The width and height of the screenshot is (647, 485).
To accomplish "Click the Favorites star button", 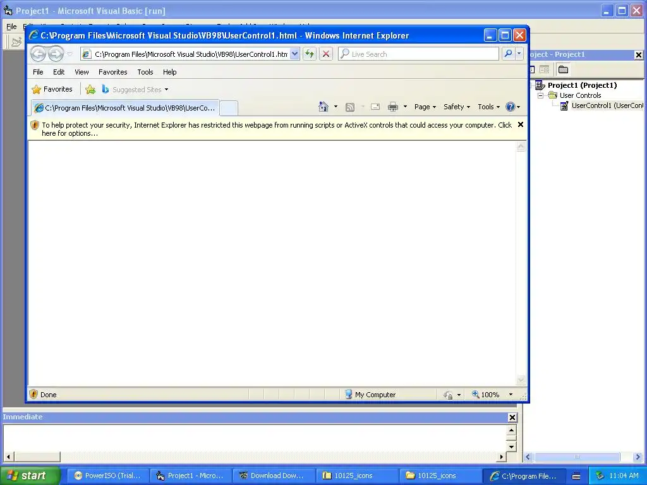I will pyautogui.click(x=52, y=89).
